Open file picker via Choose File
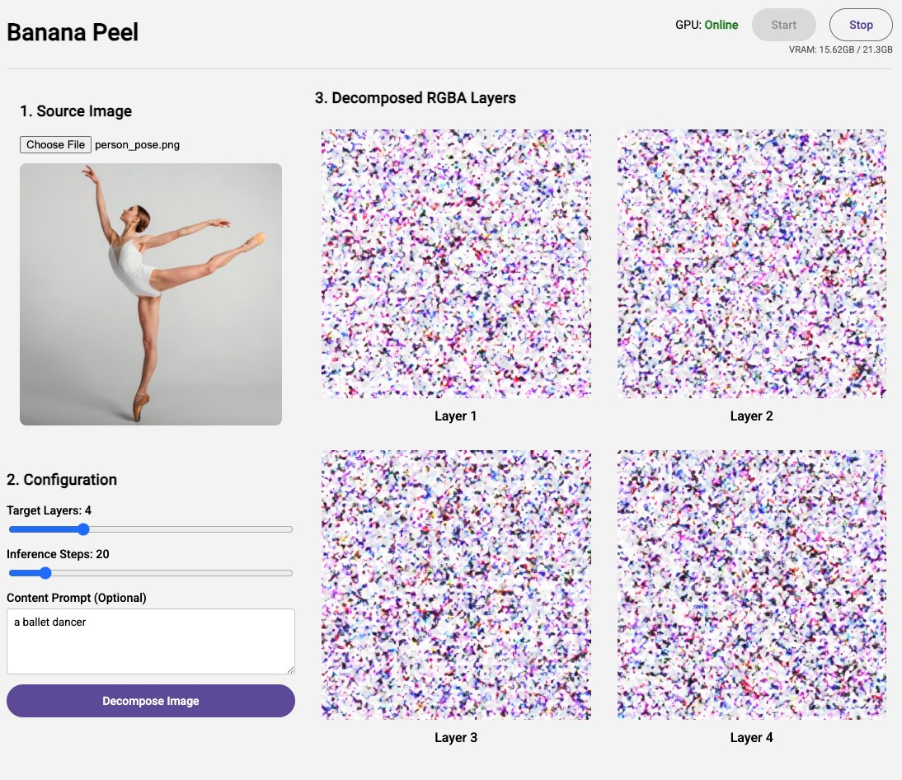The image size is (902, 780). tap(54, 143)
